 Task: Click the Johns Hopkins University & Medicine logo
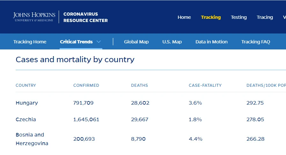34,17
